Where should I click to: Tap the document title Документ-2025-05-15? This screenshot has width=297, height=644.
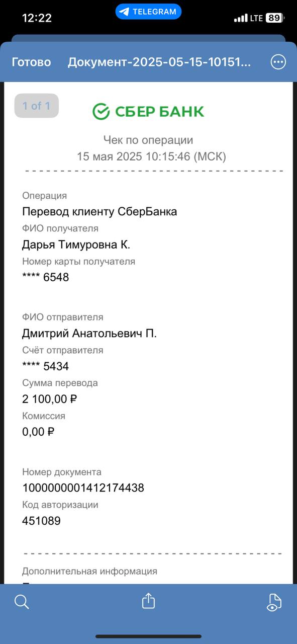pos(159,62)
